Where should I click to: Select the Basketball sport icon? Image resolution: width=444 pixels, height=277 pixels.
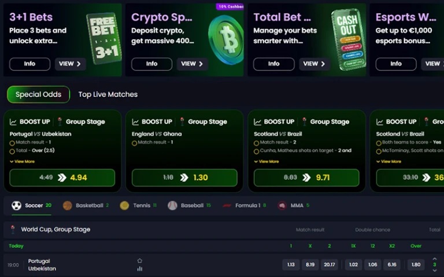(x=68, y=205)
